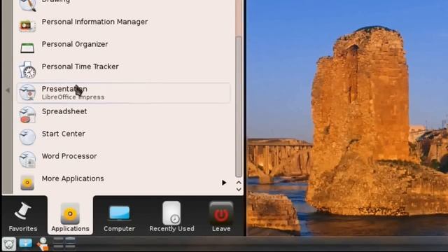Click the Spreadsheet application icon

(27, 115)
